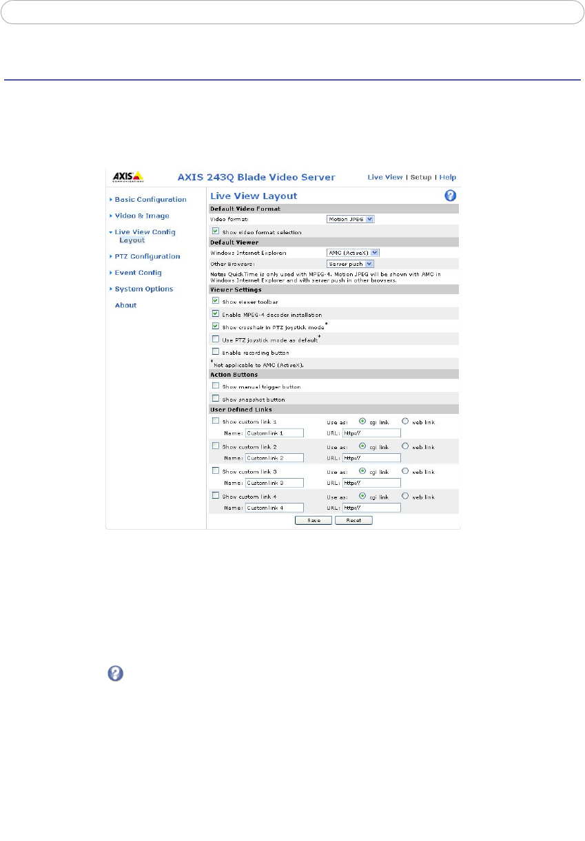Click the Save button

314,520
